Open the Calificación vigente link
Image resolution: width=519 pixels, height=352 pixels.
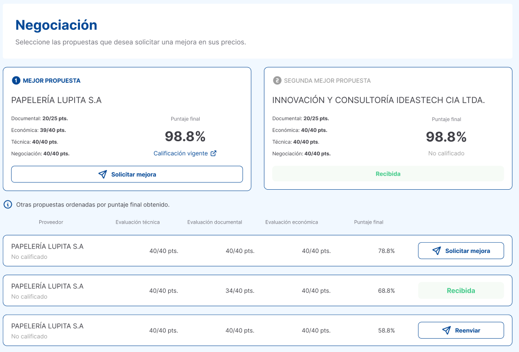(181, 153)
